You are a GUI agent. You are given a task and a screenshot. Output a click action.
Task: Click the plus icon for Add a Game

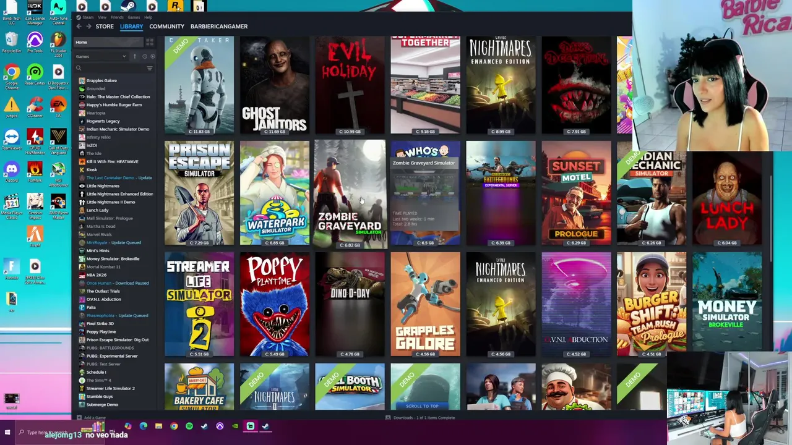point(79,418)
